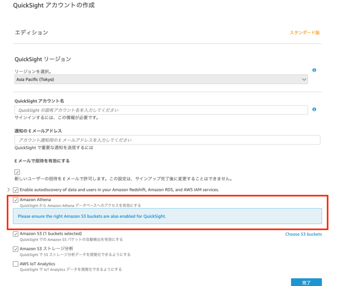Click the 'Please ensure the right Amazon S3 buckets' notice

click(x=167, y=216)
